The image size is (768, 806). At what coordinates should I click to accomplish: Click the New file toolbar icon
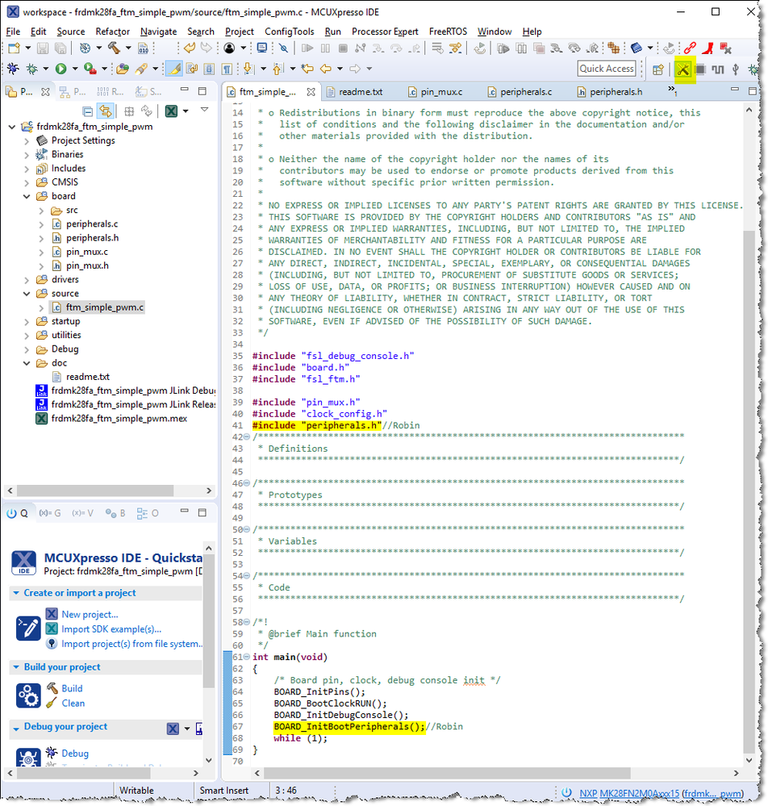point(14,48)
